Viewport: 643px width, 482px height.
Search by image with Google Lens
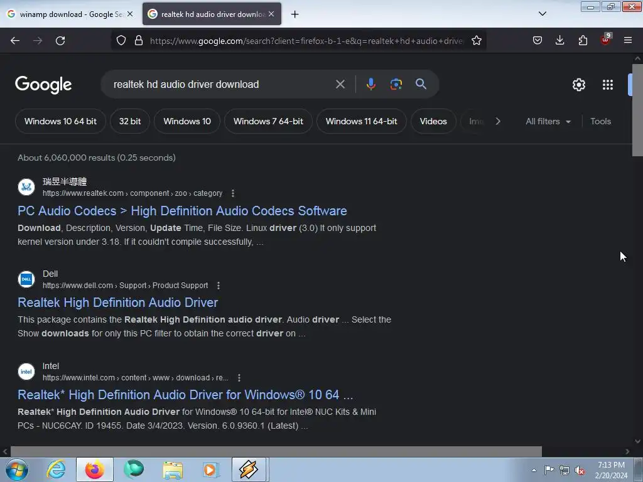[396, 85]
